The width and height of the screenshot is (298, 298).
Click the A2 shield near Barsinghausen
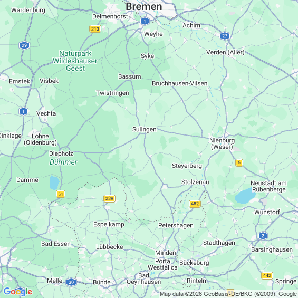click(263, 236)
